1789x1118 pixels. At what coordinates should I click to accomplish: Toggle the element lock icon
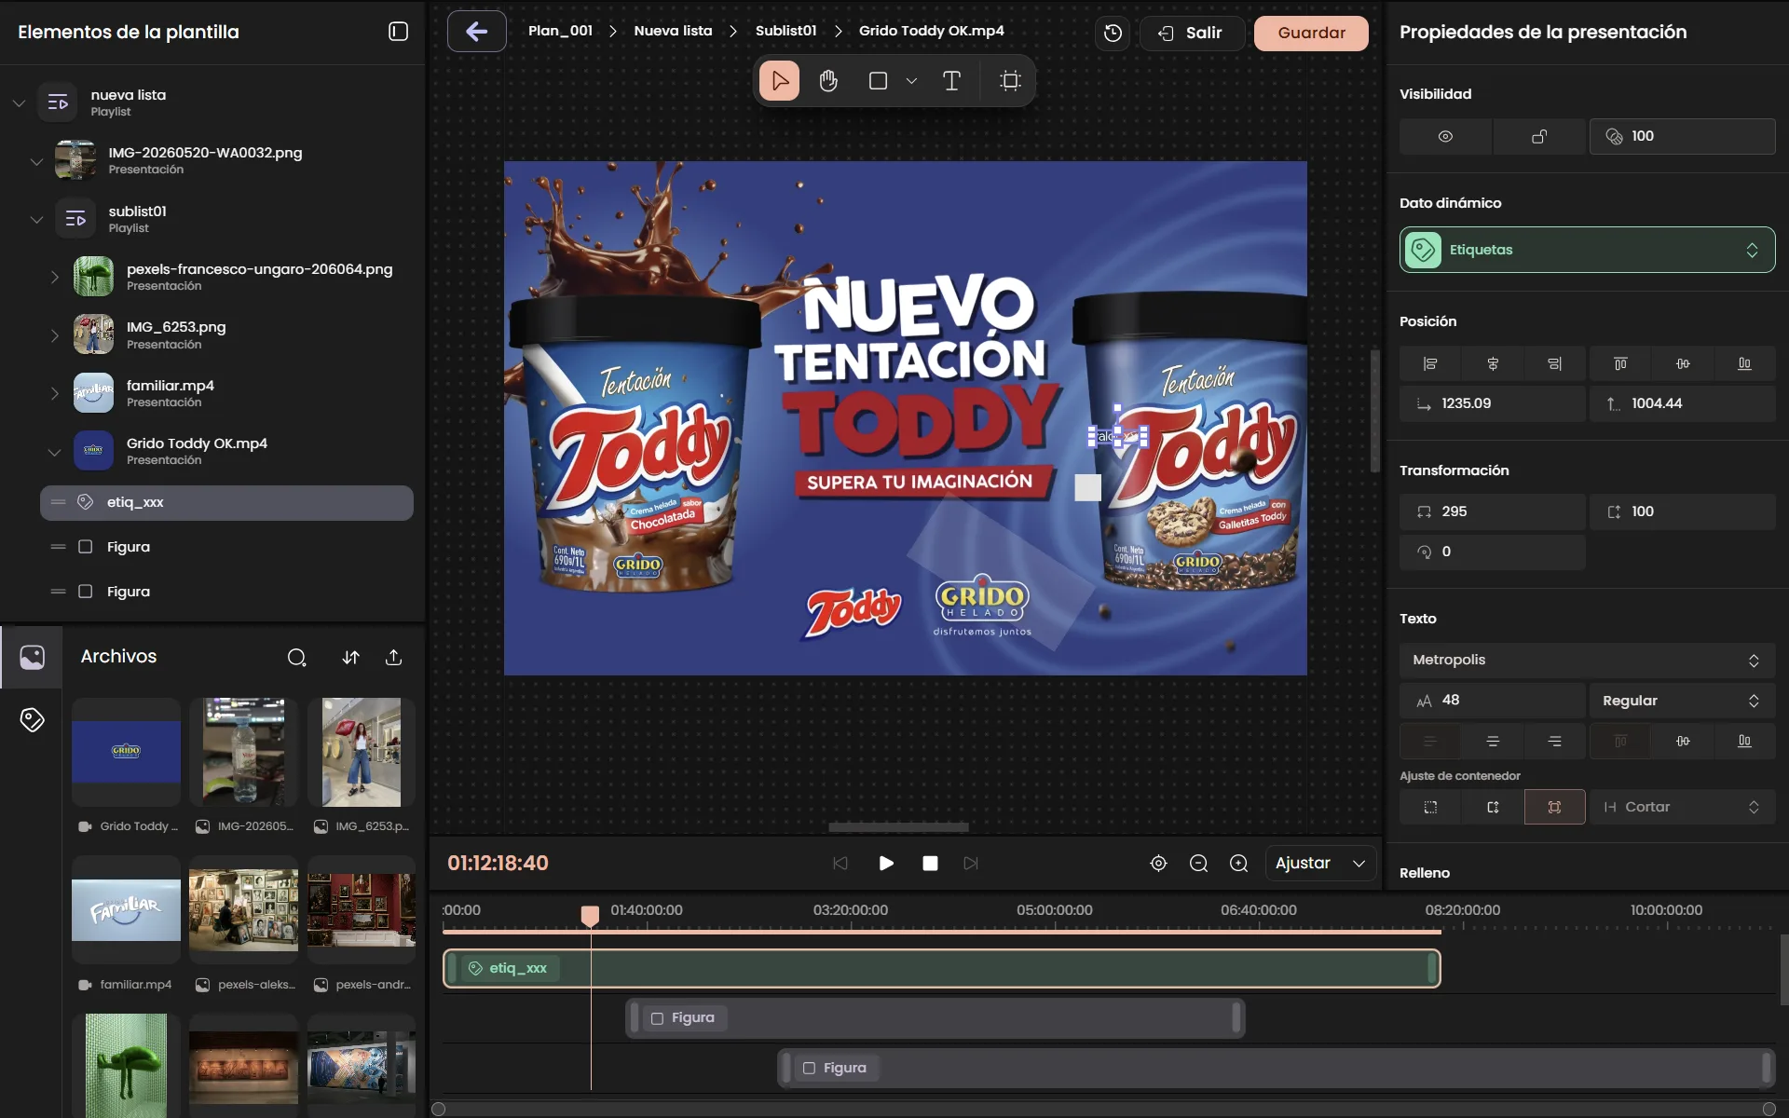(1539, 137)
